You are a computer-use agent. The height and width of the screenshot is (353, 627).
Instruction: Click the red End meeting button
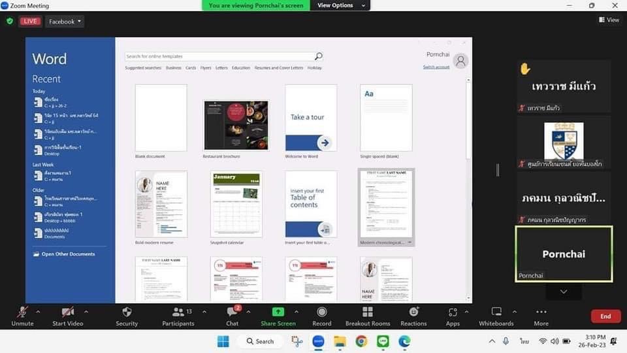point(605,316)
